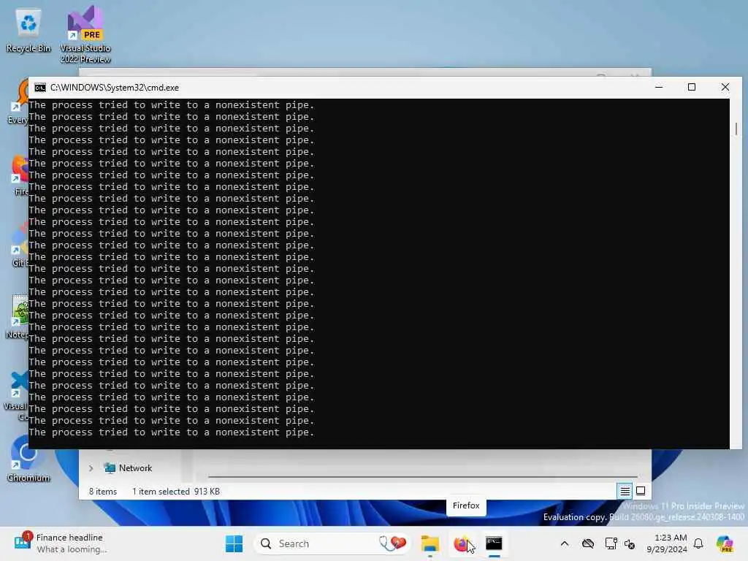This screenshot has width=748, height=561.
Task: Open the Copilot Preview taskbar icon
Action: 725,543
